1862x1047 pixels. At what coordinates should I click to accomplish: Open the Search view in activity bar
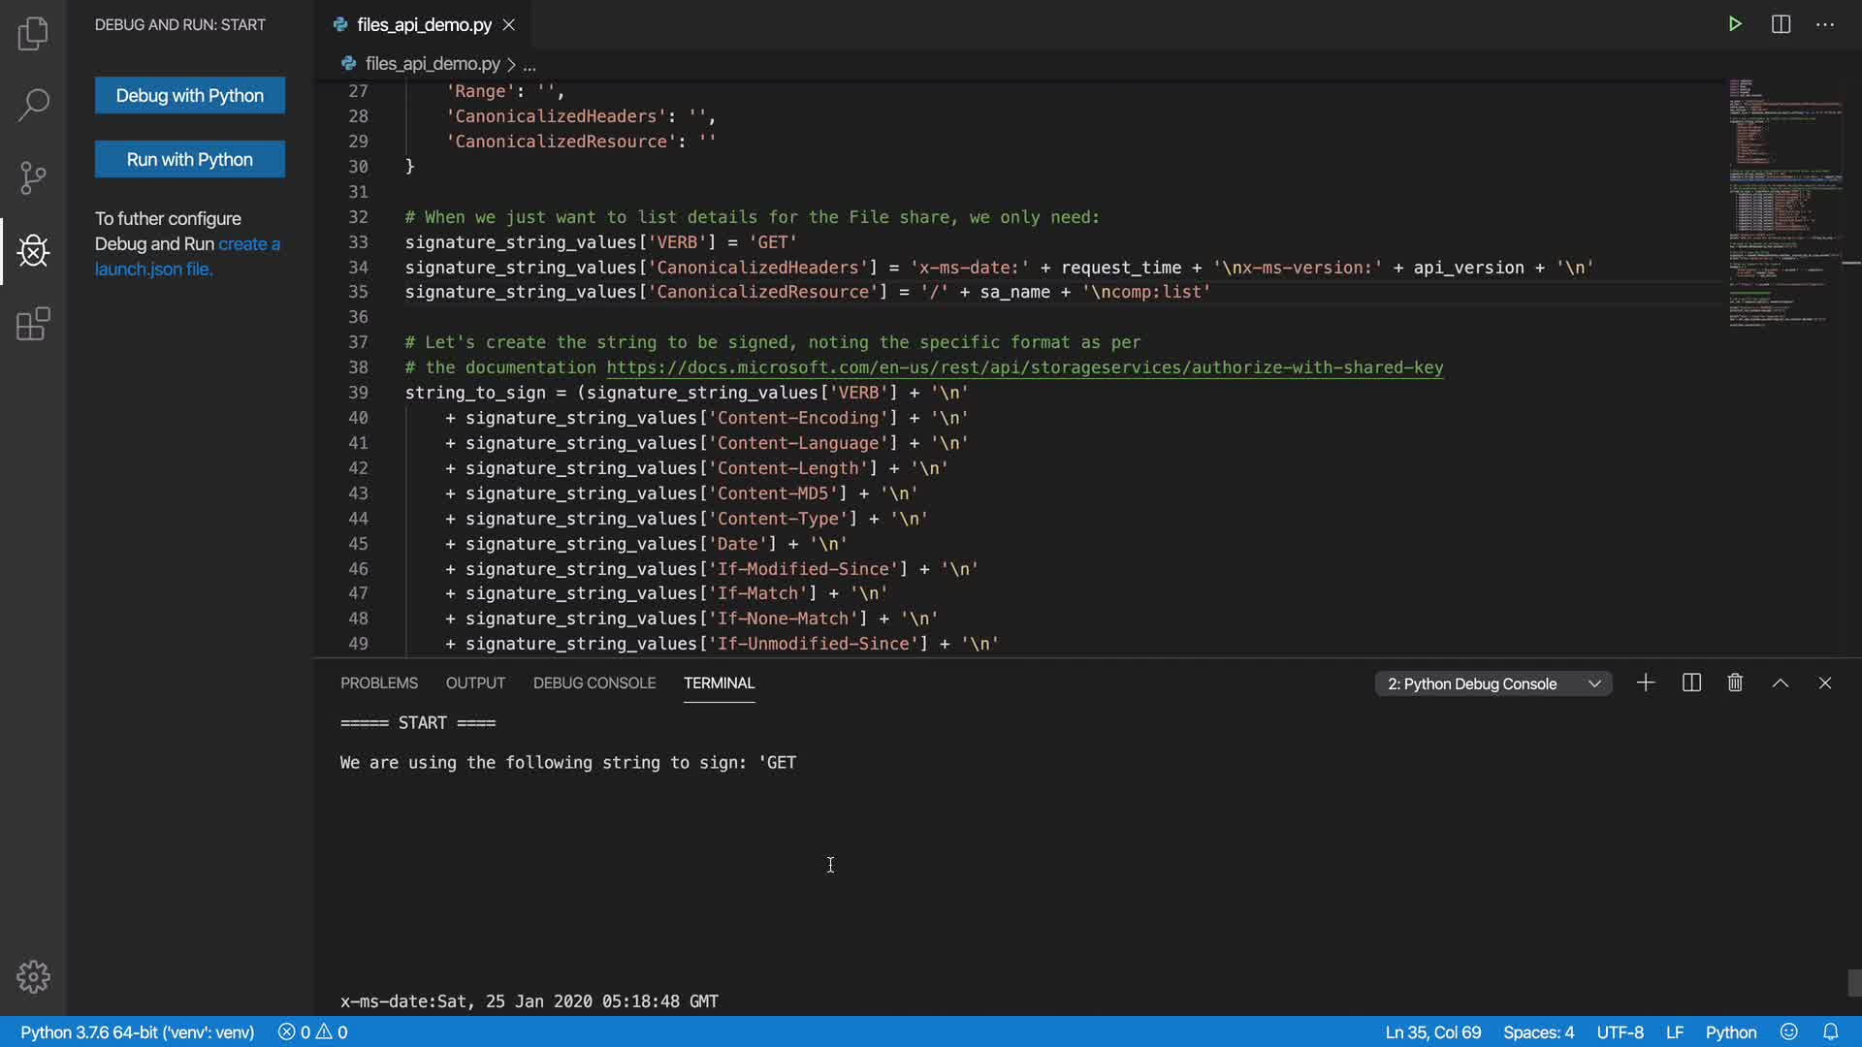point(33,105)
